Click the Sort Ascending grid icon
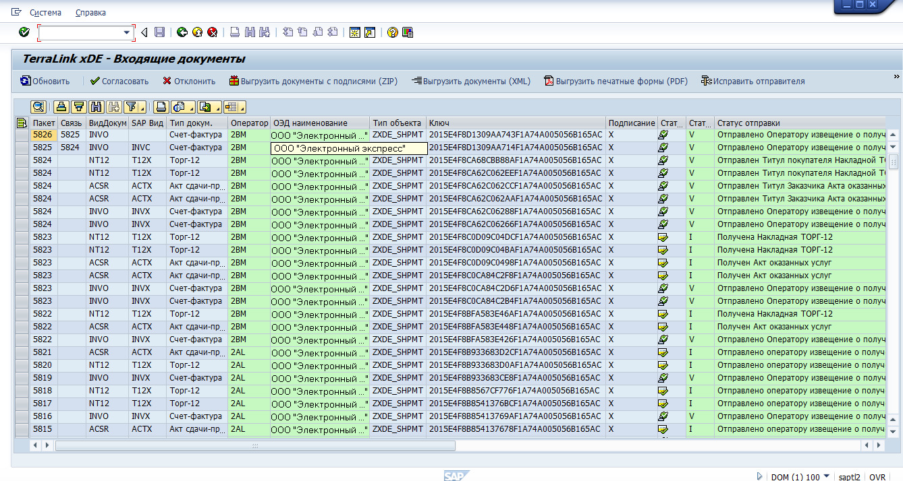 point(61,106)
